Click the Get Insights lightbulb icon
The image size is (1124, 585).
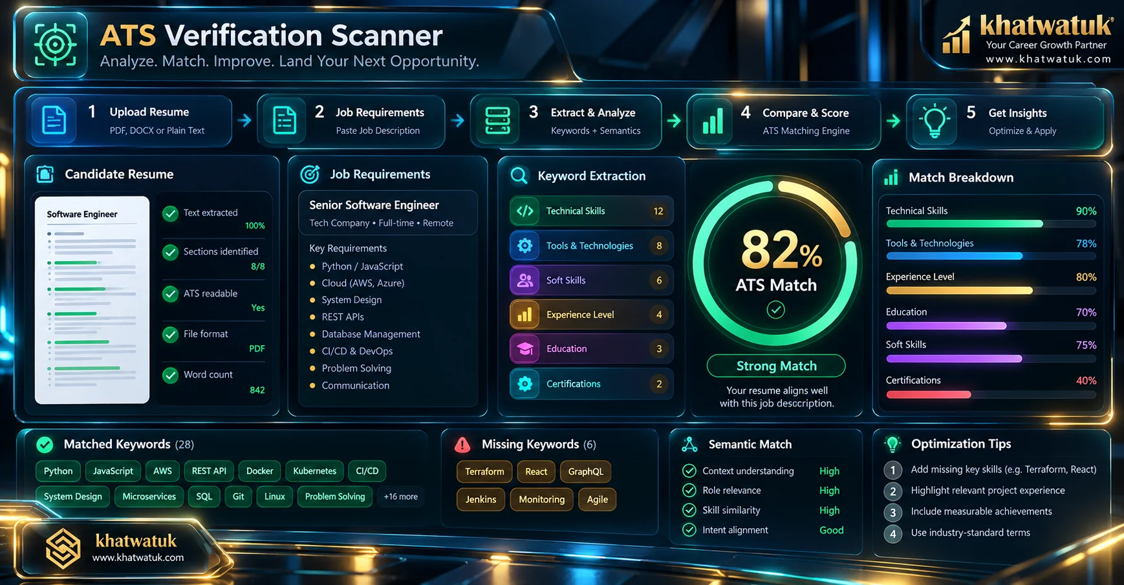[x=935, y=121]
